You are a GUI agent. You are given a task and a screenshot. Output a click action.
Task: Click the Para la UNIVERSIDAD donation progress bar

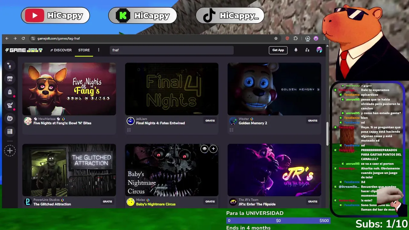[278, 220]
